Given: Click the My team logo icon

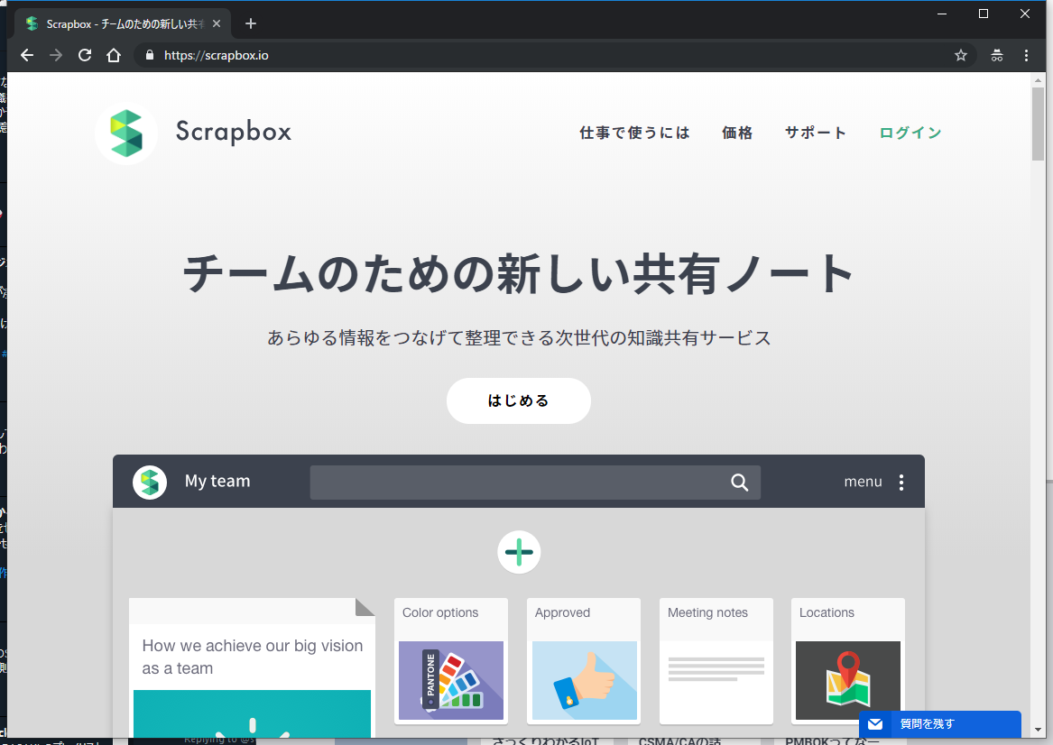Looking at the screenshot, I should (150, 482).
